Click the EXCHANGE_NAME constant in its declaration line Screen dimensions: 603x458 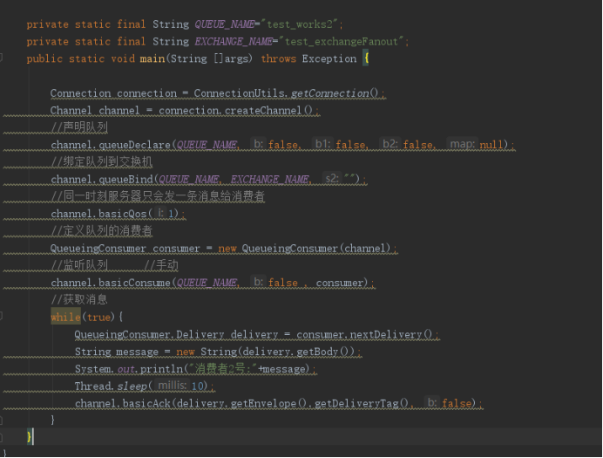tap(234, 42)
